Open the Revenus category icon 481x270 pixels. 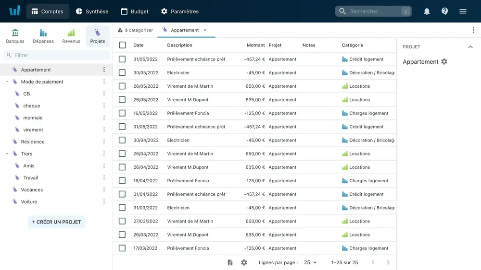click(71, 36)
